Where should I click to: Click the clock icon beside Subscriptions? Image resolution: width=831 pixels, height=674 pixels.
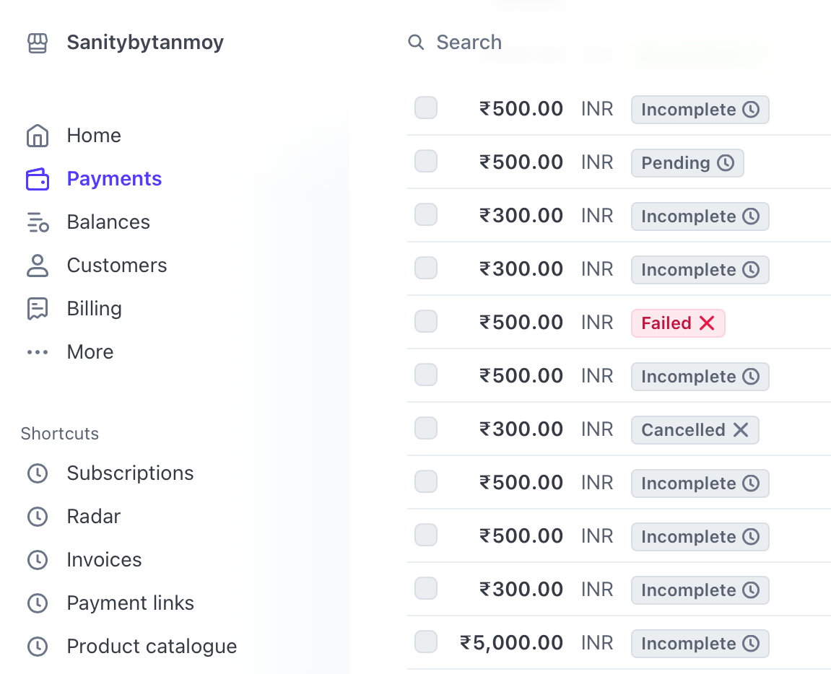tap(37, 473)
